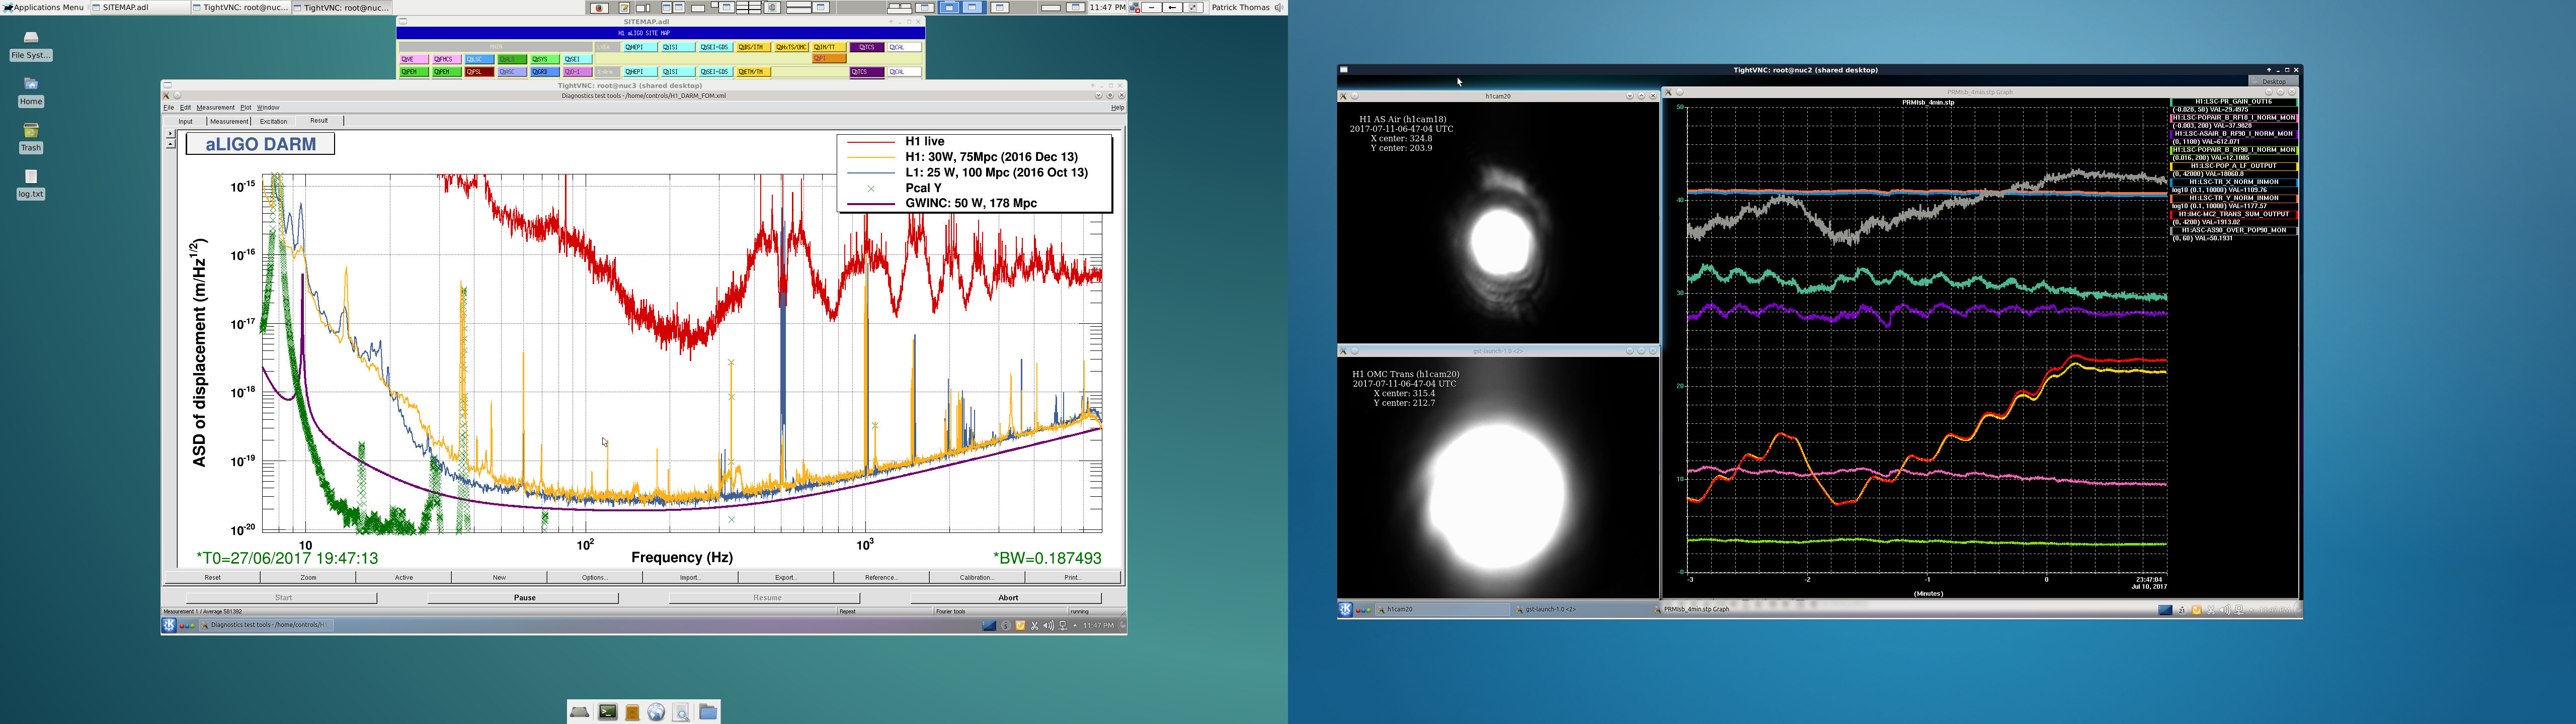Click the Active button below the plot
Screen dimensions: 2576x724
pos(403,577)
